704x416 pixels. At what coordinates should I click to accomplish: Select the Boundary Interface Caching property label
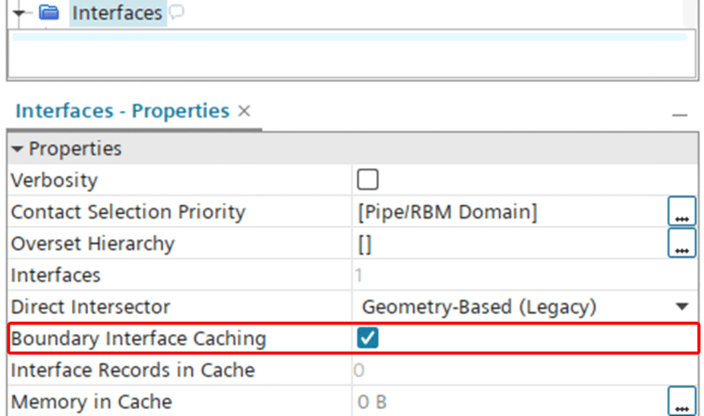[x=138, y=338]
